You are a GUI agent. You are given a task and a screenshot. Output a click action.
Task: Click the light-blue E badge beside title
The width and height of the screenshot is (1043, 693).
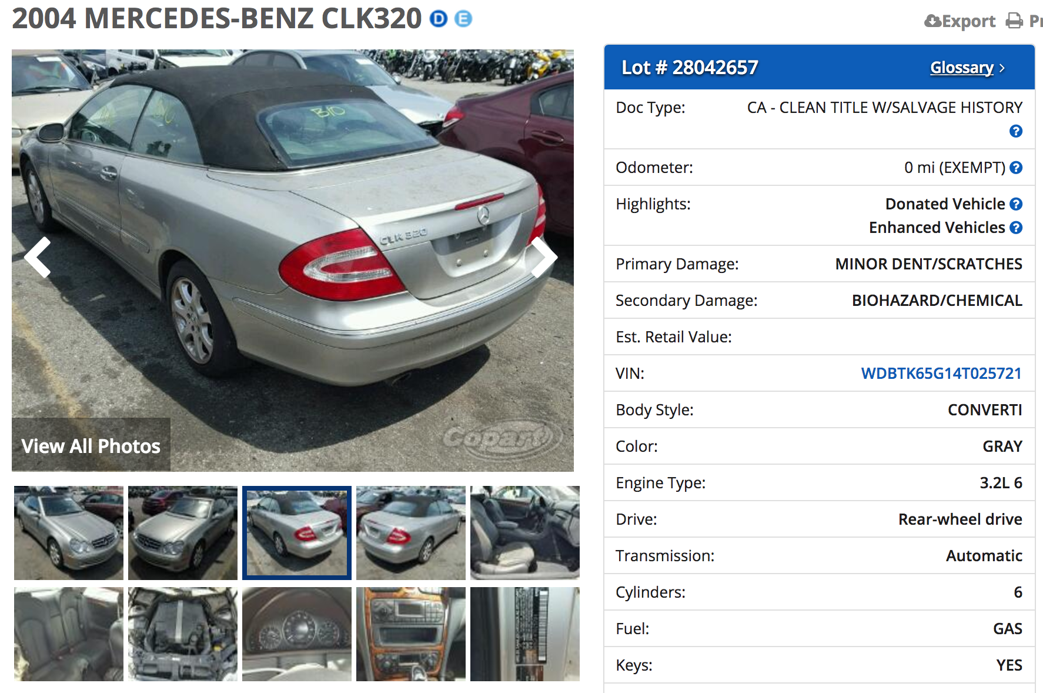point(463,19)
